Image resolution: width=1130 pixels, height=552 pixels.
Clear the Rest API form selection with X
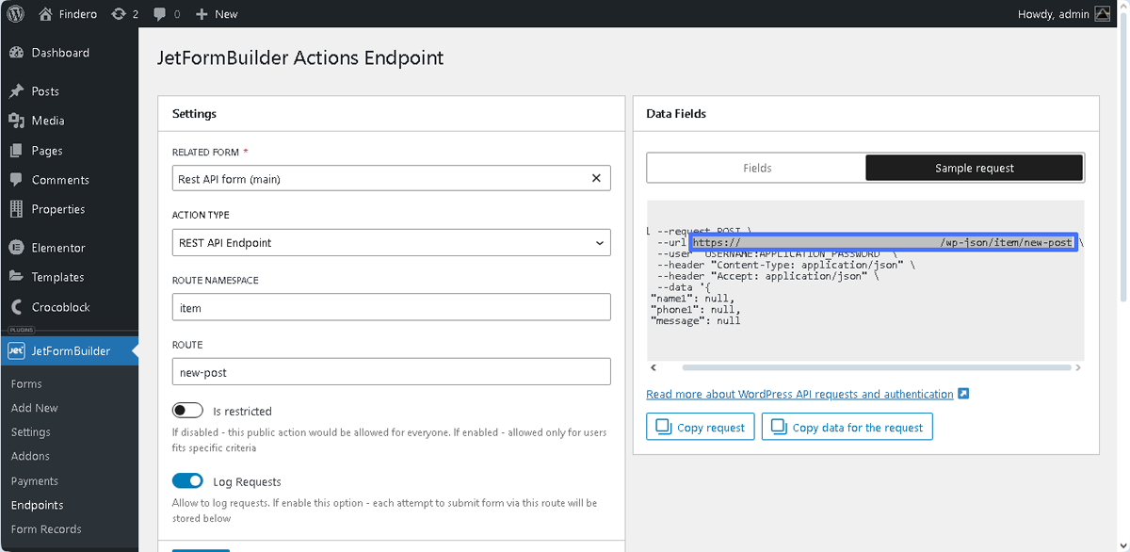[x=596, y=177]
